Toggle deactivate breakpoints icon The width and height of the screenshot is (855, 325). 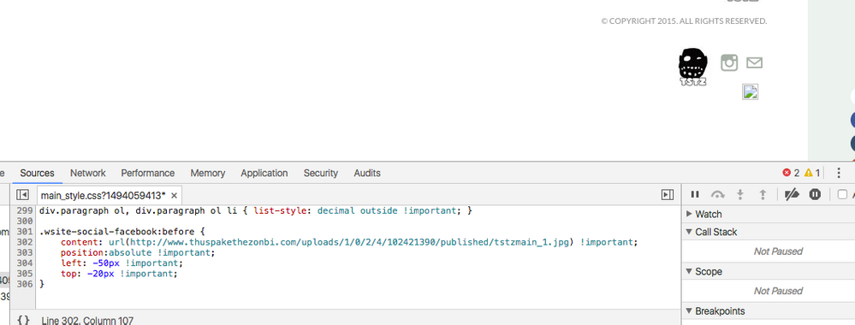pyautogui.click(x=792, y=195)
